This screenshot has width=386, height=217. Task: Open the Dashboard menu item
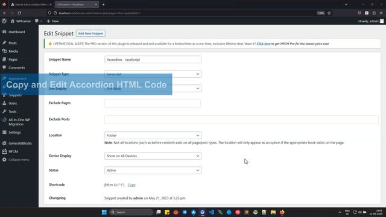click(x=17, y=32)
